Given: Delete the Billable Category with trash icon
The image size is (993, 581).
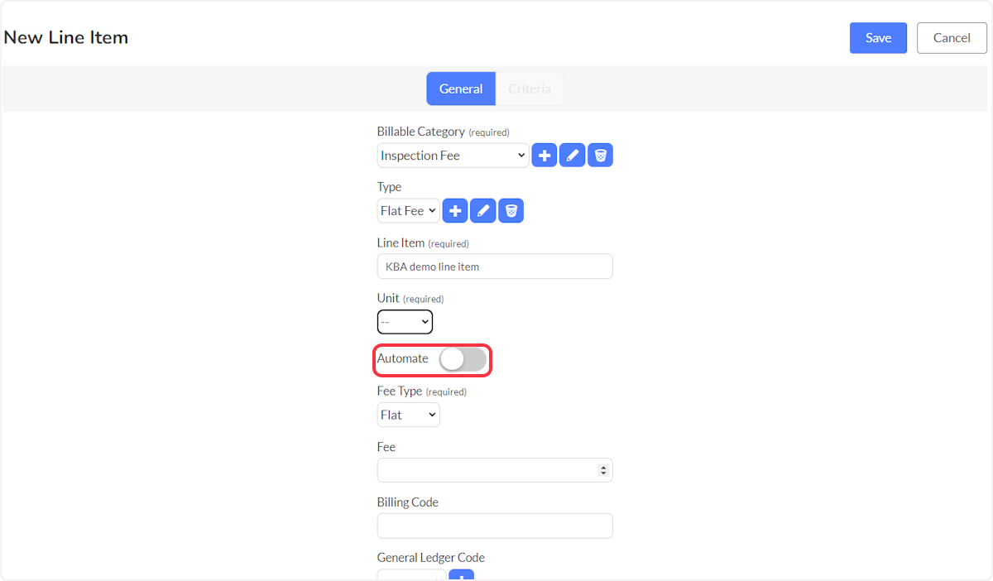Looking at the screenshot, I should pos(600,155).
